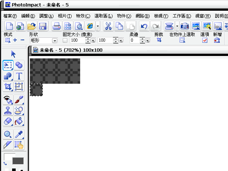228x171 pixels.
Task: Save with the floppy disk icon
Action: pyautogui.click(x=43, y=26)
